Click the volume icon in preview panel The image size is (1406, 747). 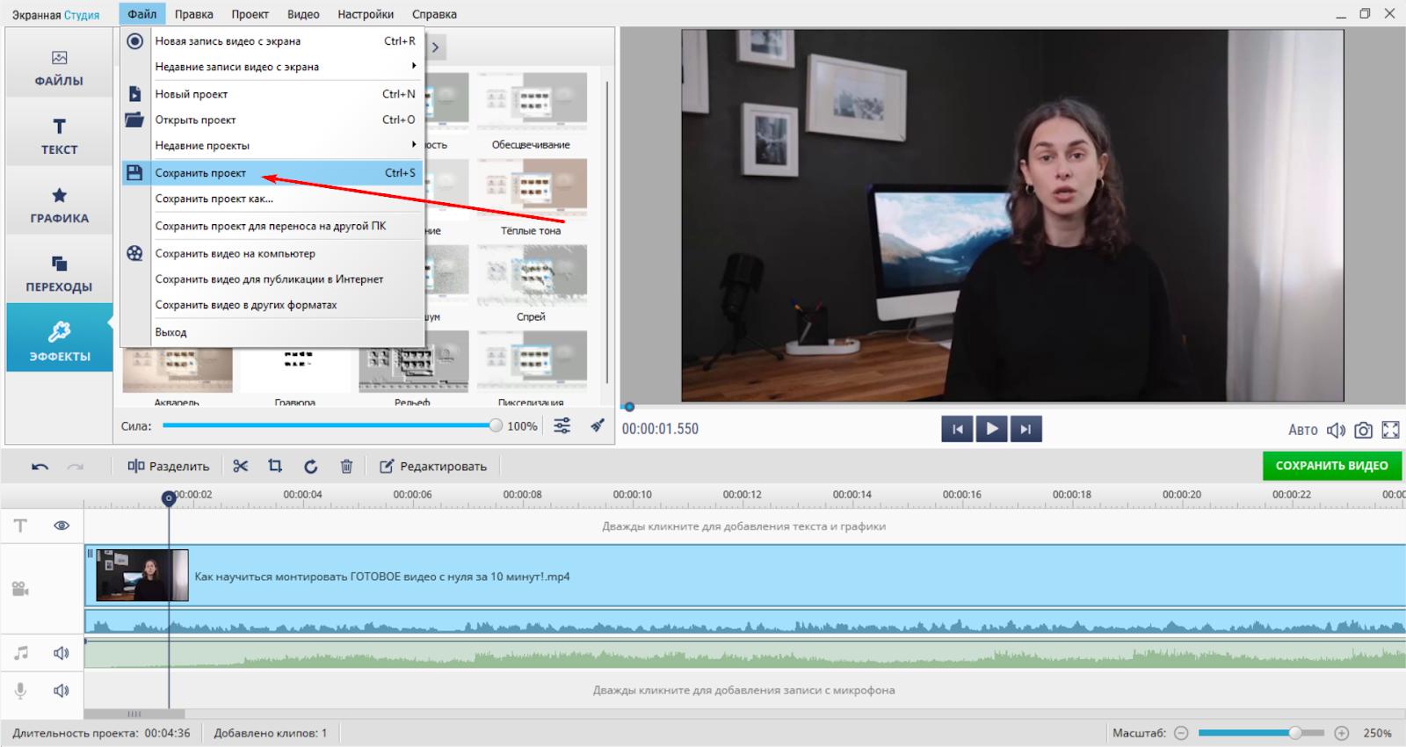point(1336,430)
